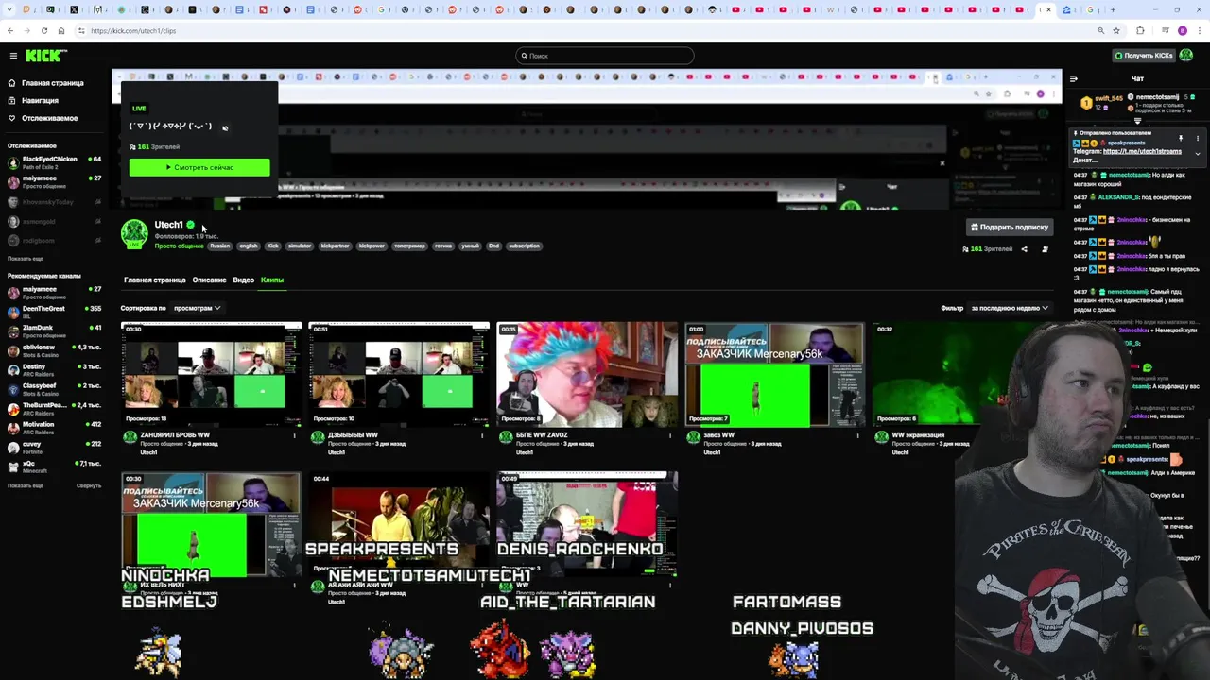Click the subscription tag
The image size is (1210, 680).
524,246
